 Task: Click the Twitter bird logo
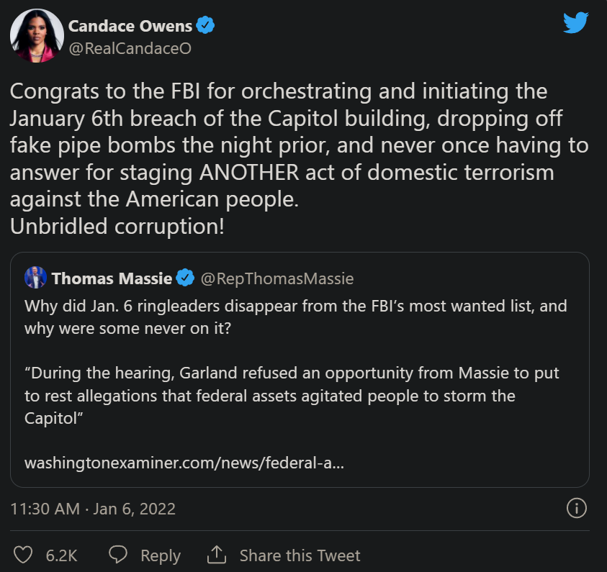coord(576,23)
